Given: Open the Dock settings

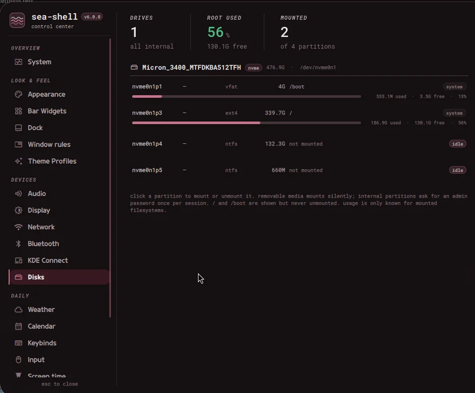Looking at the screenshot, I should coord(59,128).
